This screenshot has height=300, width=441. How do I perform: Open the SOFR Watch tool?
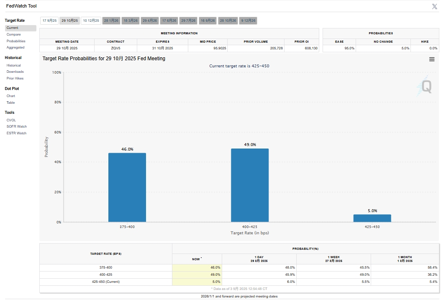[17, 126]
